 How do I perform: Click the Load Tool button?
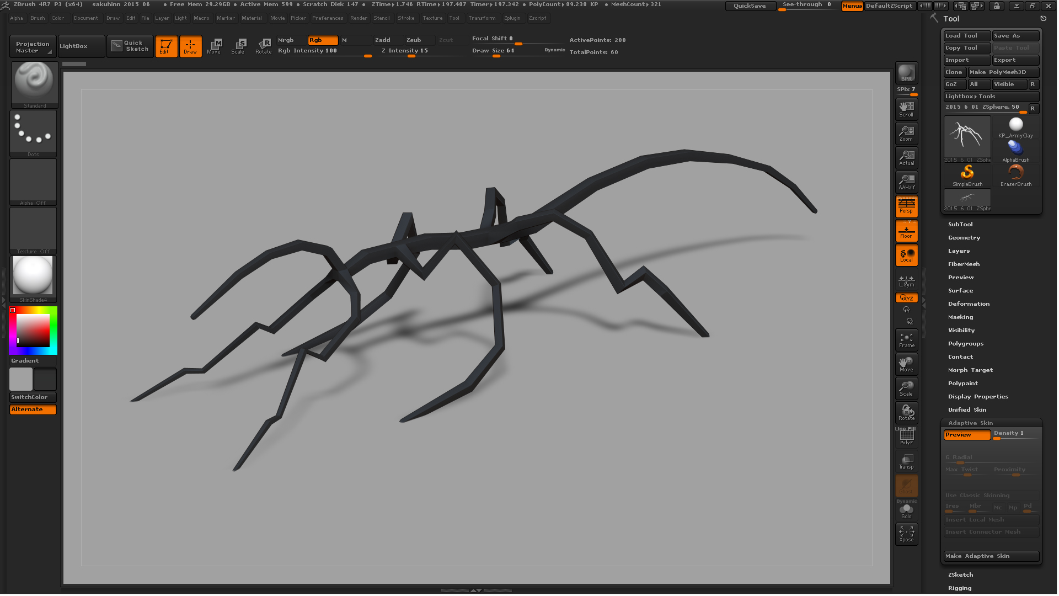click(967, 36)
